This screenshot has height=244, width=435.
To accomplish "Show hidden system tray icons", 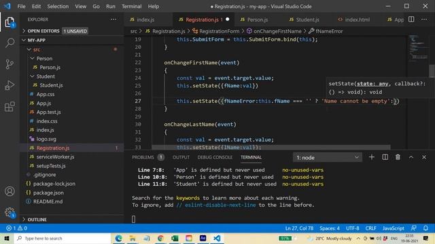I will pos(358,238).
